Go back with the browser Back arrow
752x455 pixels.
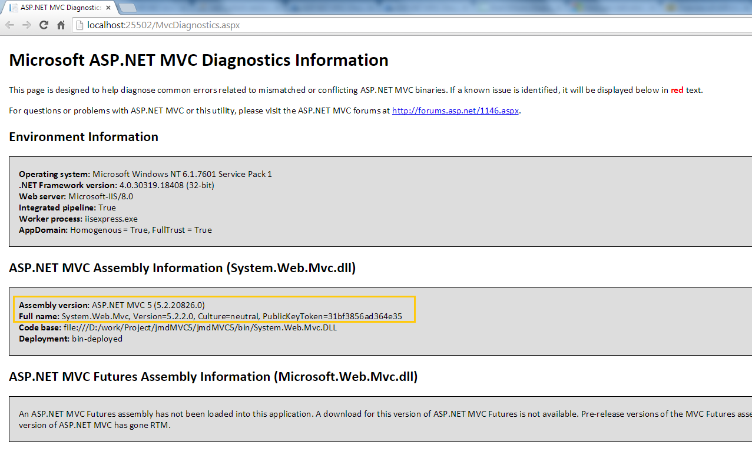[10, 25]
